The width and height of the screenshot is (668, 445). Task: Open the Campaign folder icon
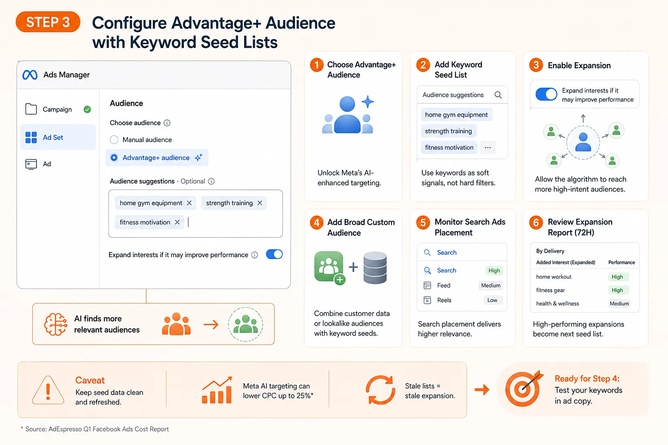tap(31, 109)
